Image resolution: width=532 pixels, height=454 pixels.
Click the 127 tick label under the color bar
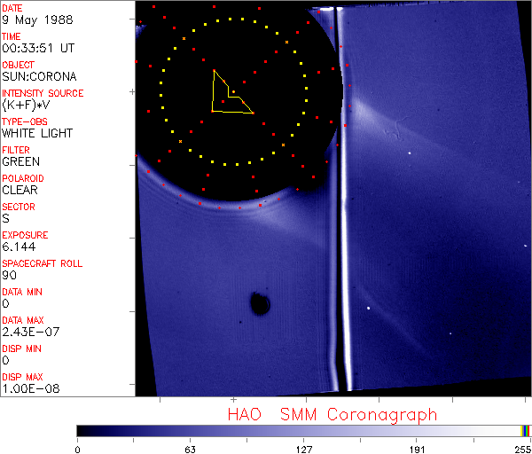coord(303,448)
